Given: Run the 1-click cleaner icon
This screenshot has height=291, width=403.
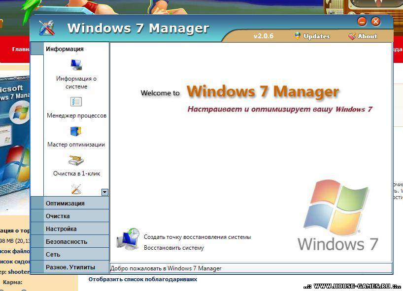Looking at the screenshot, I should coord(76,160).
